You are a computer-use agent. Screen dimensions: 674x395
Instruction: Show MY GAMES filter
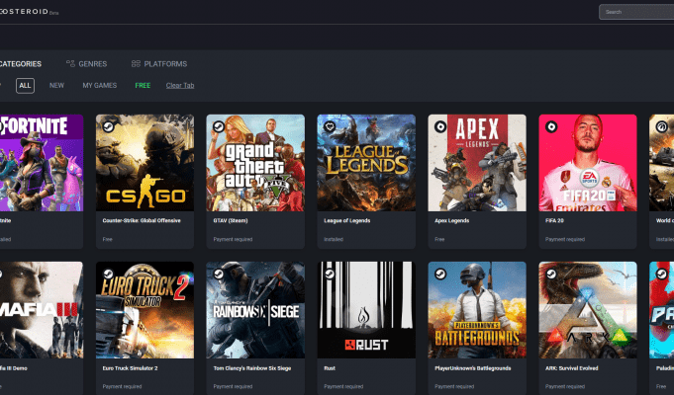coord(100,85)
